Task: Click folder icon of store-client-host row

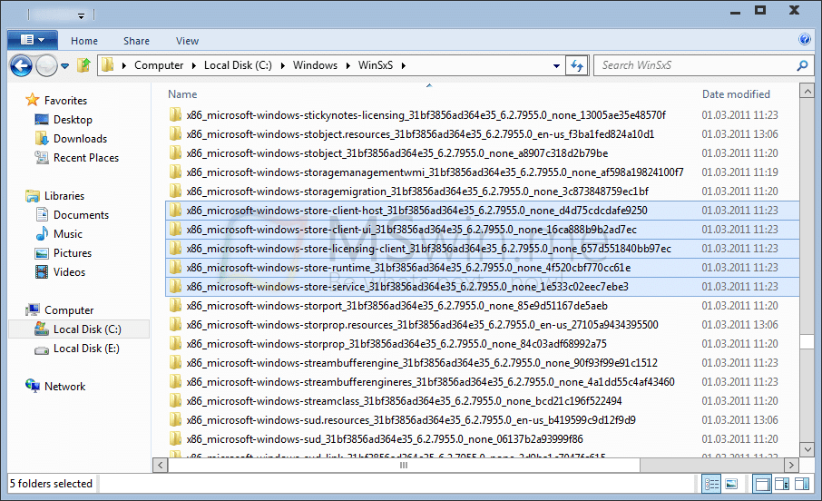Action: coord(176,211)
